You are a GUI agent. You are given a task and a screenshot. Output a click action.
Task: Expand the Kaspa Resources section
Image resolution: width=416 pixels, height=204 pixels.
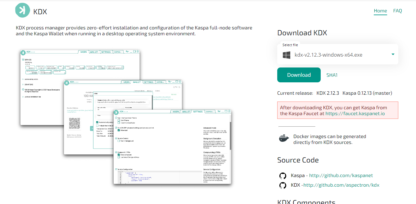[23, 79]
